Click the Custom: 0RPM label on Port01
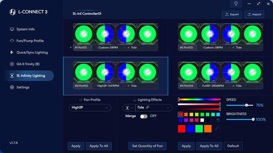This screenshot has width=273, height=153. click(108, 48)
